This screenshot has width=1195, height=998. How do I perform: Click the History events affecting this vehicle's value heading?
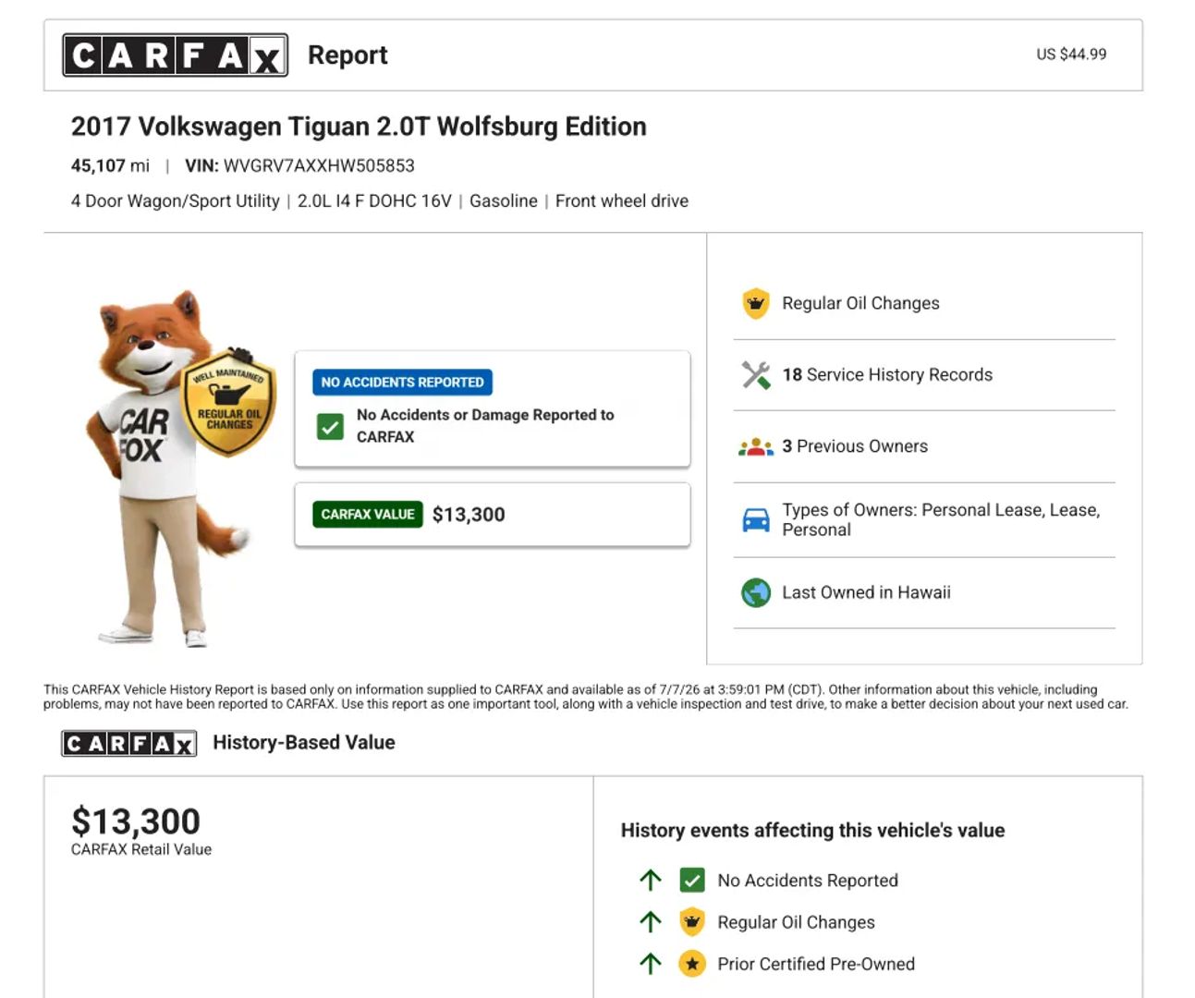812,831
